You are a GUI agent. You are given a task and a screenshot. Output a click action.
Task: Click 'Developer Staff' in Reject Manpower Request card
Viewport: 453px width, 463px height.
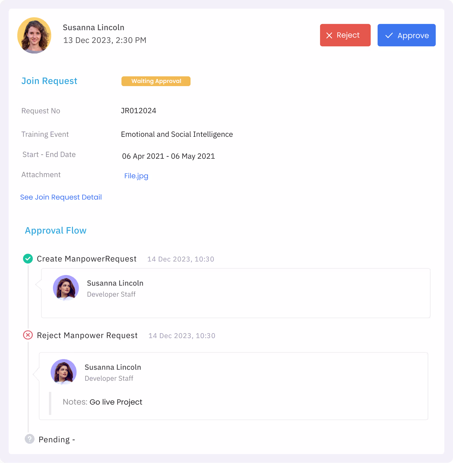click(x=109, y=378)
